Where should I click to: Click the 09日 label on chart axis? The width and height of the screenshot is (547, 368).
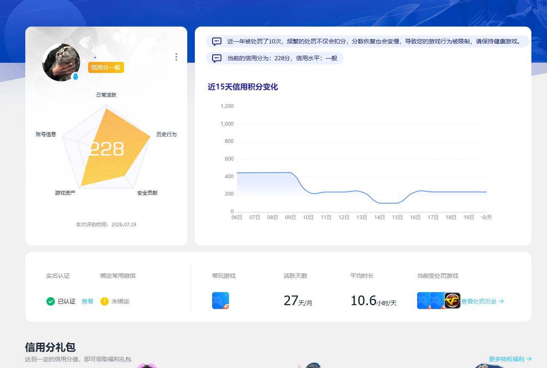pos(291,218)
